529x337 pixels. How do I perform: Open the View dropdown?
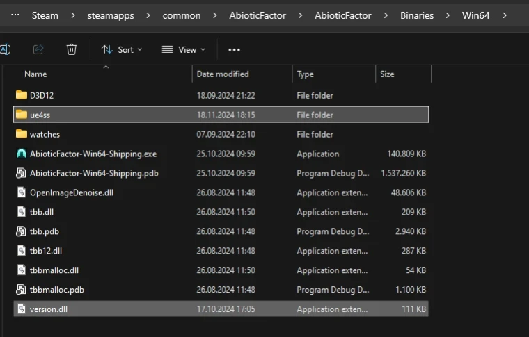(x=184, y=50)
